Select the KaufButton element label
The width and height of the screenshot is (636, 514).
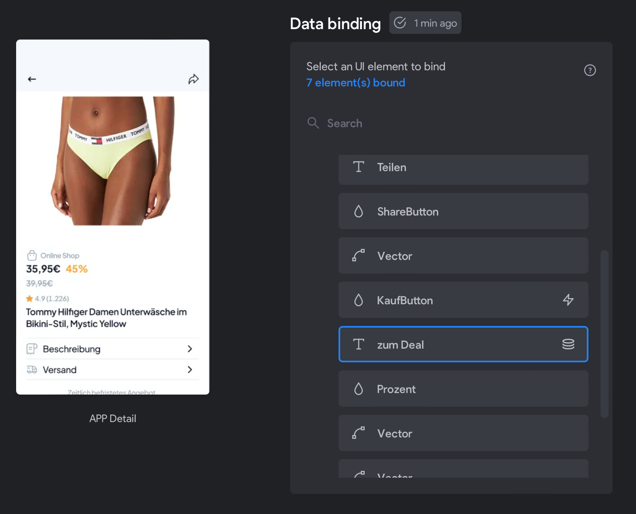(x=405, y=301)
